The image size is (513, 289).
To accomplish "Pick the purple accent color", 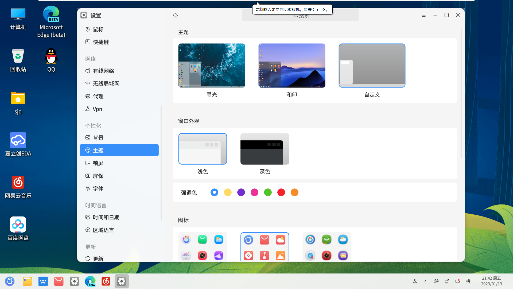I will [x=241, y=192].
